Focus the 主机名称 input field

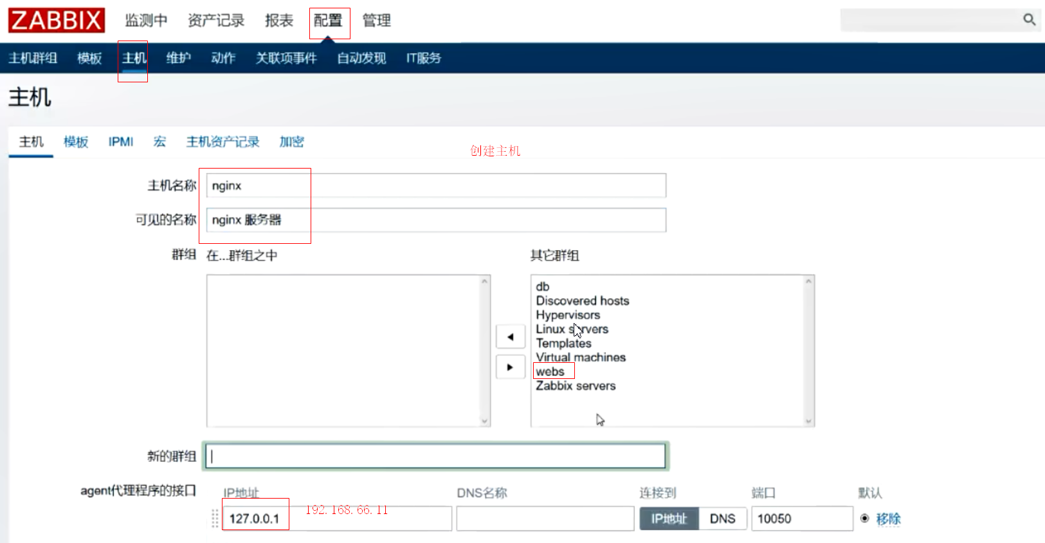[436, 185]
